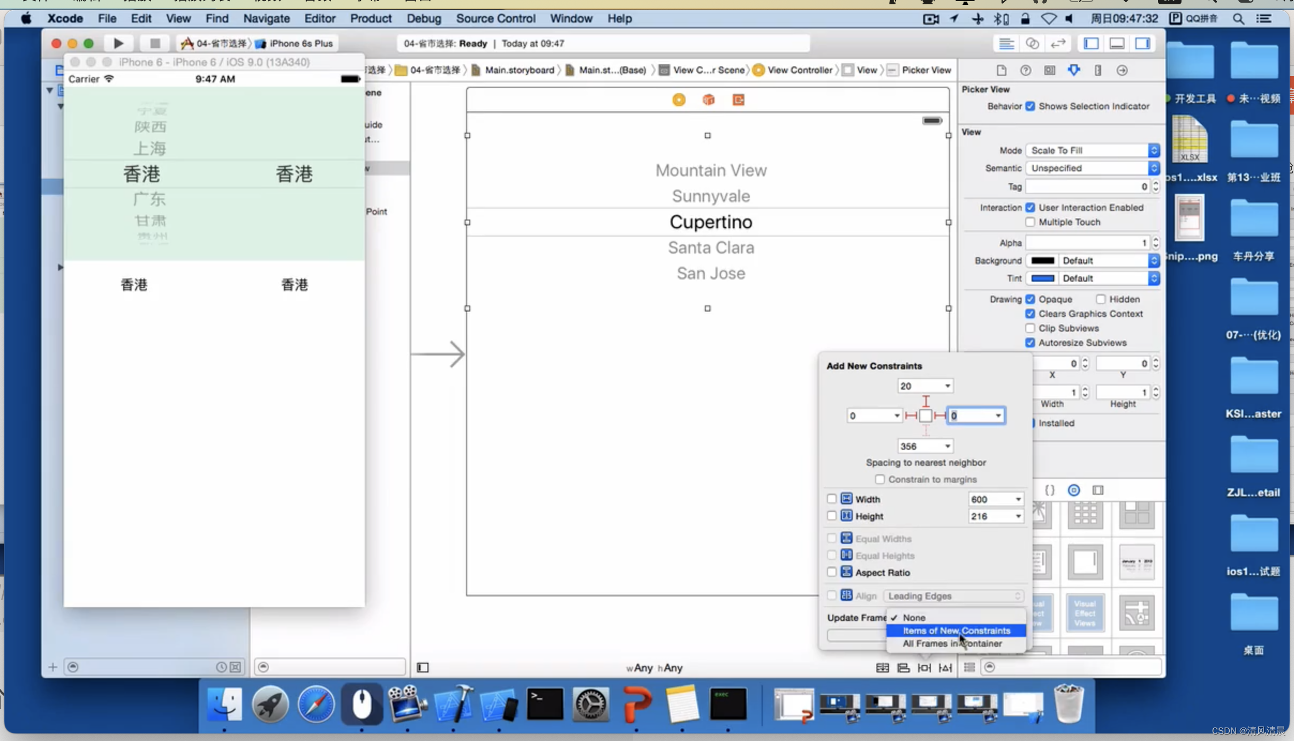Toggle Constrain to margins checkbox
Screen dimensions: 1294x741
879,479
